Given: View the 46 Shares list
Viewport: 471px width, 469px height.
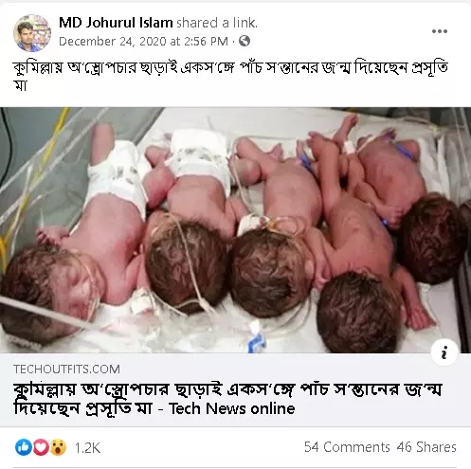Looking at the screenshot, I should click(x=426, y=447).
